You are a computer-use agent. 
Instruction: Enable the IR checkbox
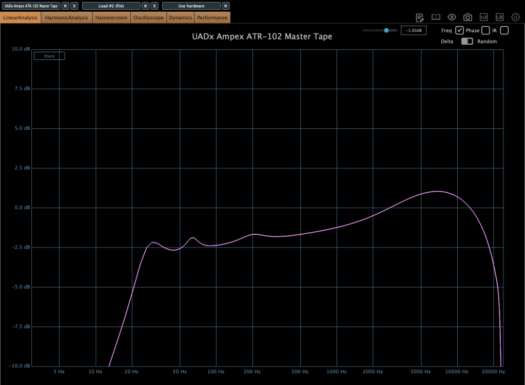[504, 31]
